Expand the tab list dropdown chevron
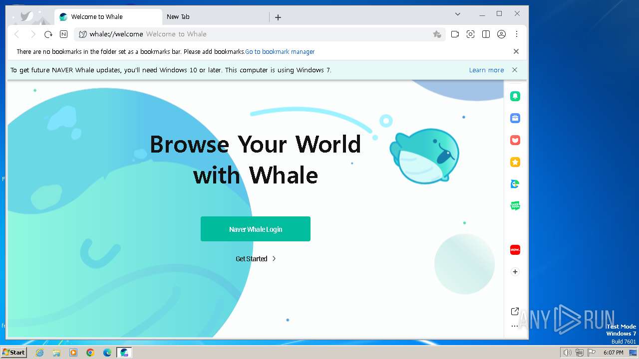The height and width of the screenshot is (359, 639). (458, 14)
